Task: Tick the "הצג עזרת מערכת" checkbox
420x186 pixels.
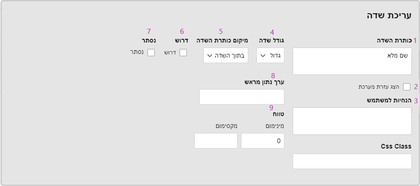Action: [x=407, y=86]
